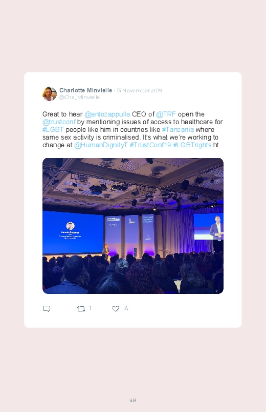Screen dimensions: 266x412
Task: Click the retweet arrows icon
Action: (x=81, y=309)
